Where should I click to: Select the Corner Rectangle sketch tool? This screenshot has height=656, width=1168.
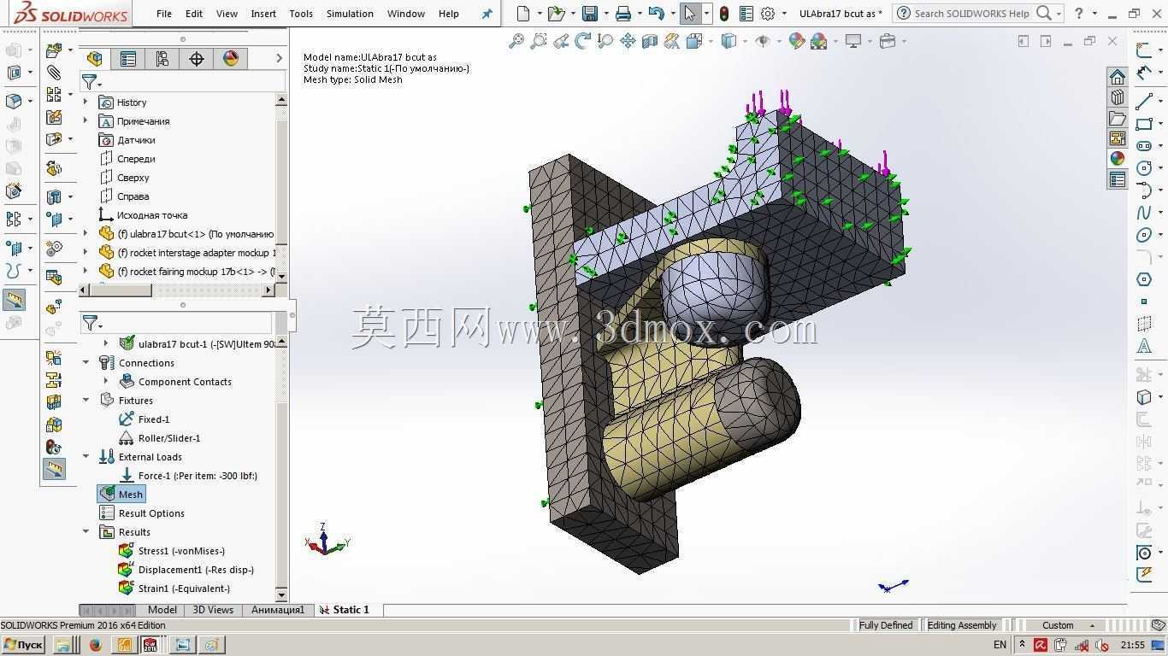(1144, 124)
